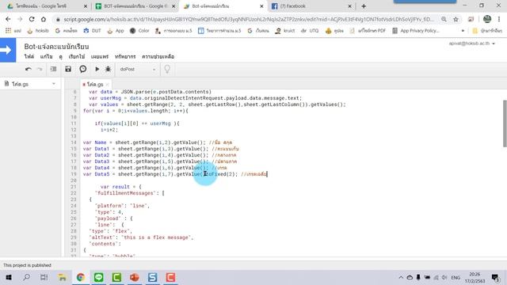The height and width of the screenshot is (285, 507).
Task: Click the โค้ด.gs editor tab
Action: pos(95,85)
